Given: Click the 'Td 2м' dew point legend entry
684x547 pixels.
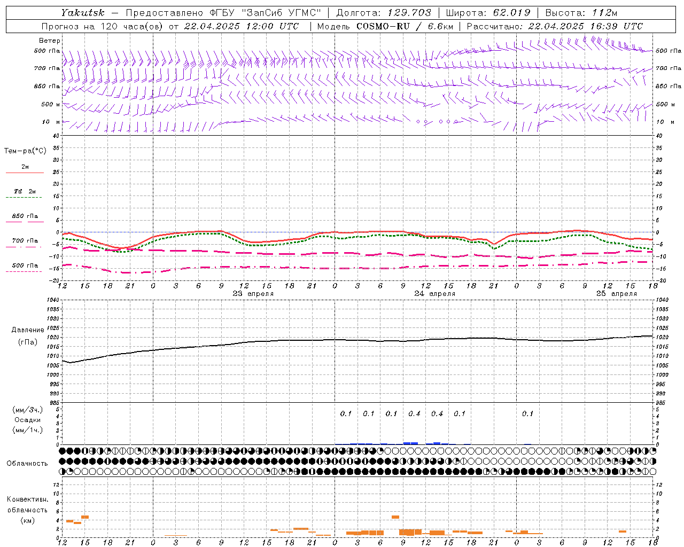Looking at the screenshot, I should [x=25, y=191].
